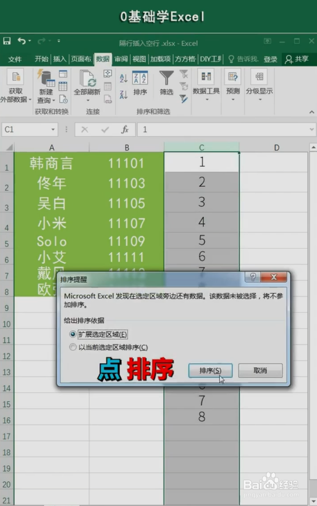Click the select-all corner triangle
This screenshot has width=317, height=506.
pyautogui.click(x=9, y=148)
